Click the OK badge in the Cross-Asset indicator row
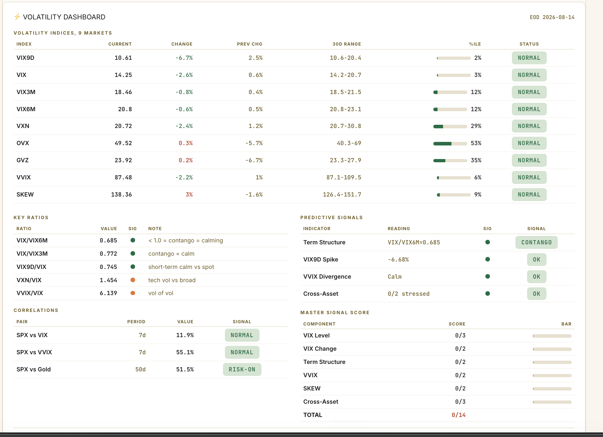The image size is (603, 437). point(536,294)
